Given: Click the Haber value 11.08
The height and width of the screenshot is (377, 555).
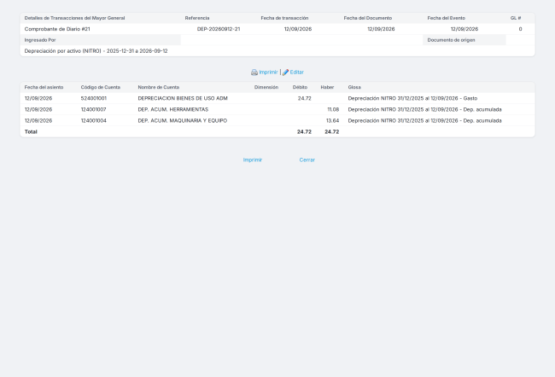Looking at the screenshot, I should tap(333, 110).
